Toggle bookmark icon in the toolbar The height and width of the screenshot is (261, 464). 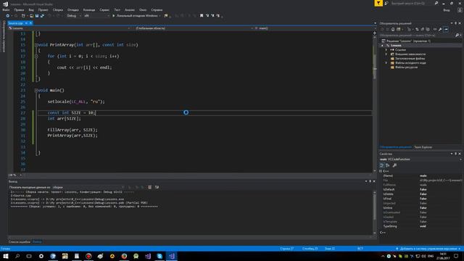[202, 16]
